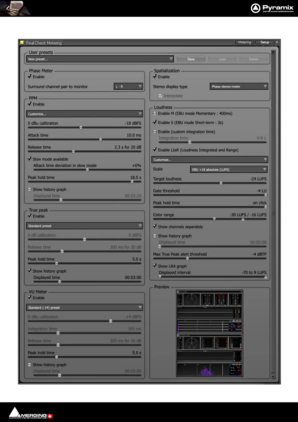Toggle Spatialization Interpolate checkbox
This screenshot has height=422, width=298.
[x=160, y=96]
